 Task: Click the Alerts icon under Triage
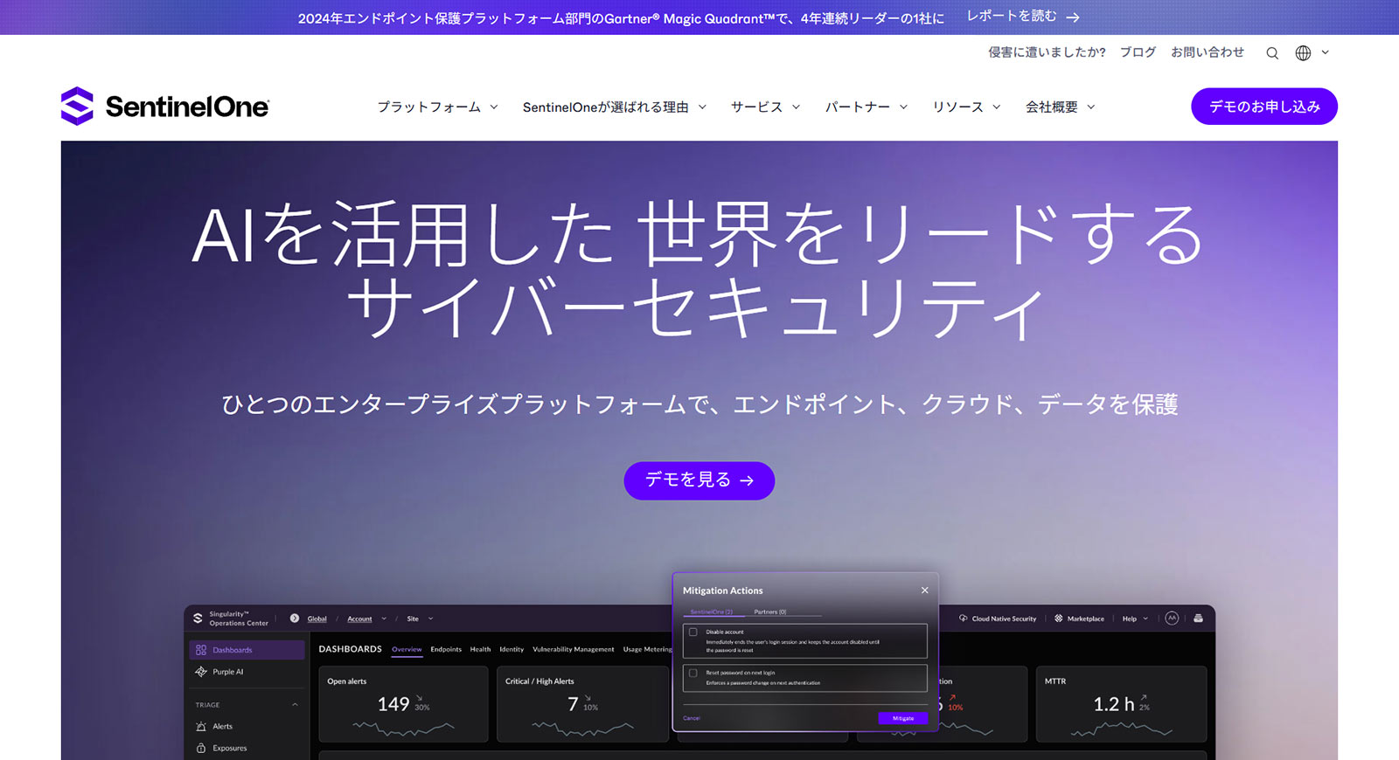(201, 727)
